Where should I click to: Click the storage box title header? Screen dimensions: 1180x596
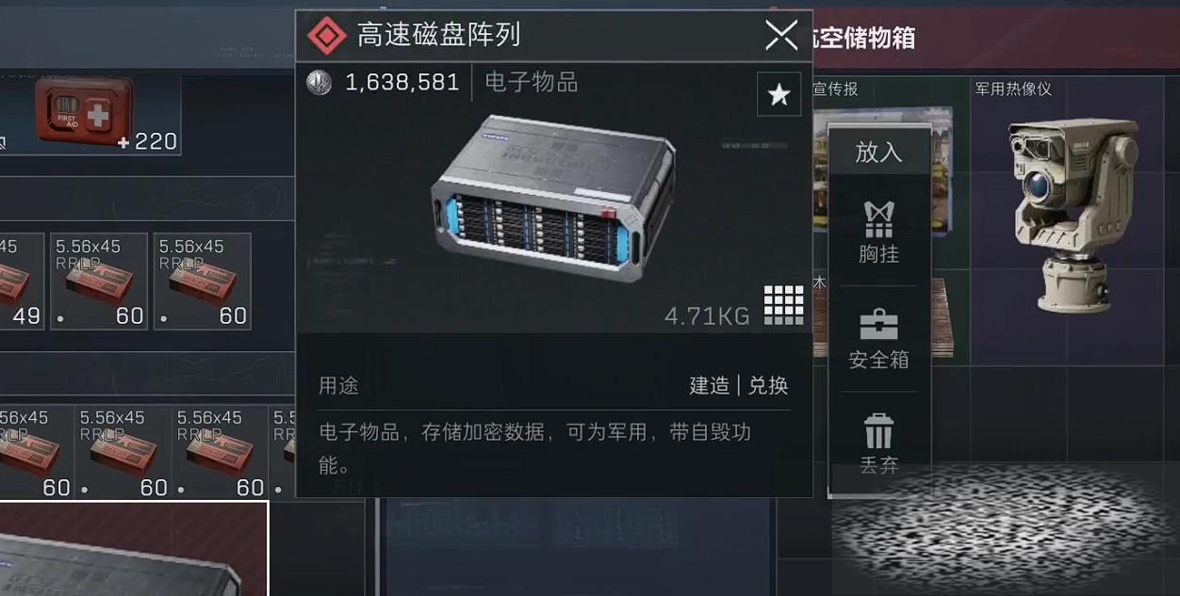point(864,38)
